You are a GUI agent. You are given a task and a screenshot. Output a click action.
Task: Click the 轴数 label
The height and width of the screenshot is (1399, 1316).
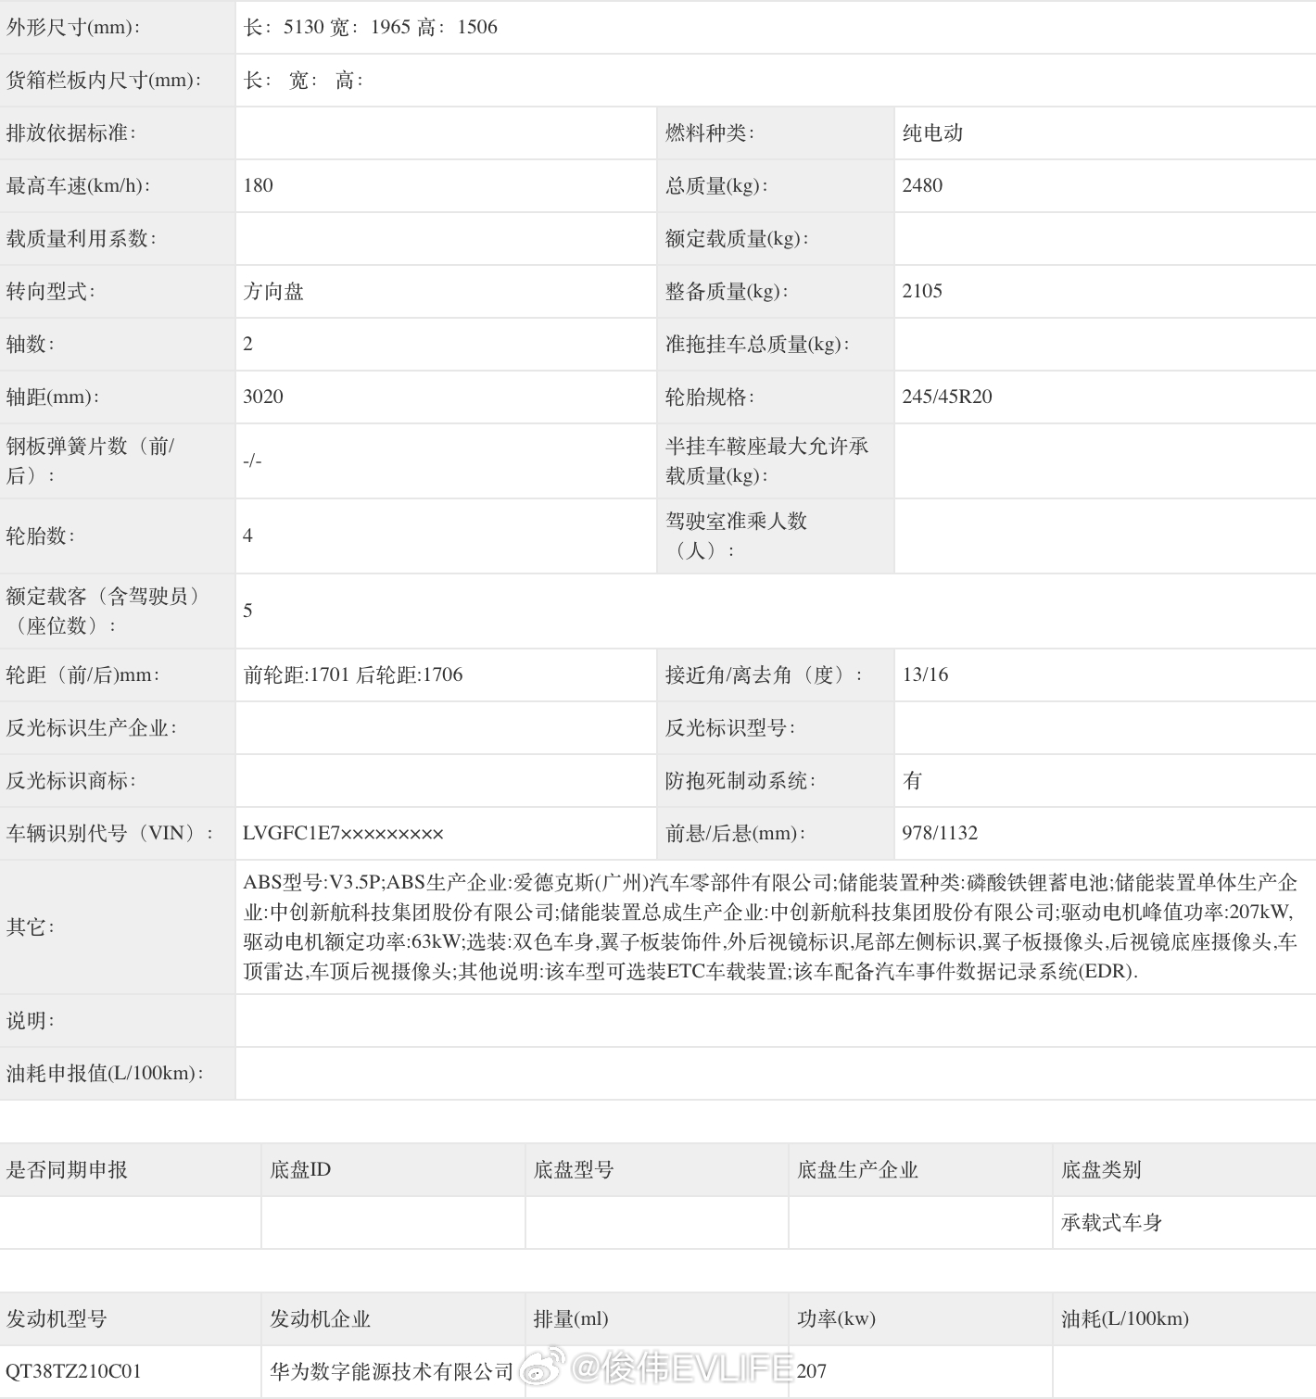click(x=31, y=344)
